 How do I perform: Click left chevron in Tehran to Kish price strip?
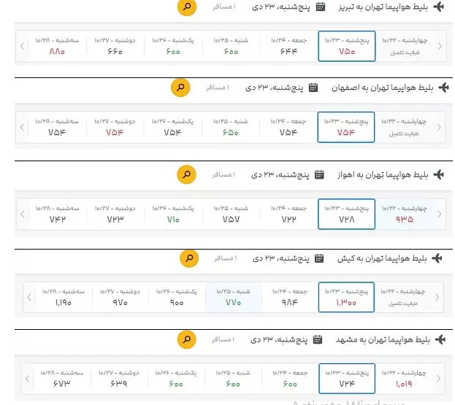coord(29,297)
